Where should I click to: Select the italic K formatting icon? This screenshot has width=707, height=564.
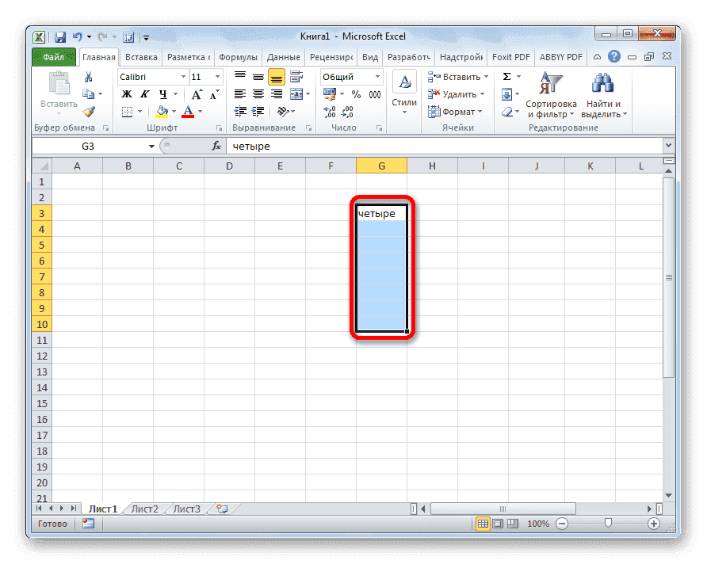(144, 94)
